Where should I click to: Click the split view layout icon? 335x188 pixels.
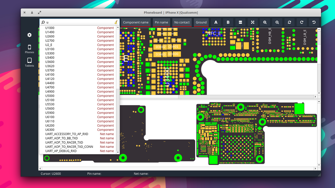(x=240, y=22)
